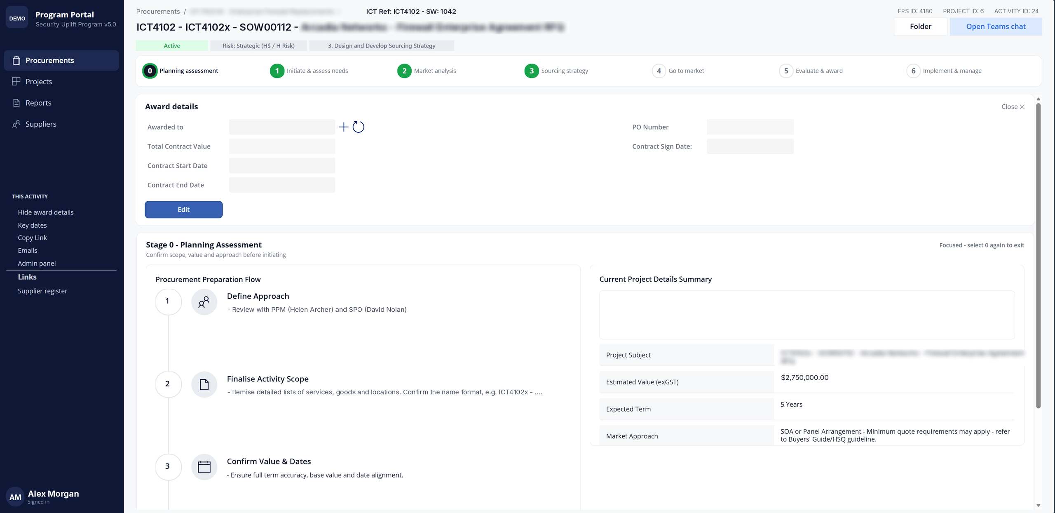The height and width of the screenshot is (513, 1055).
Task: Click the Confirm Value & Dates calendar icon
Action: click(x=204, y=467)
